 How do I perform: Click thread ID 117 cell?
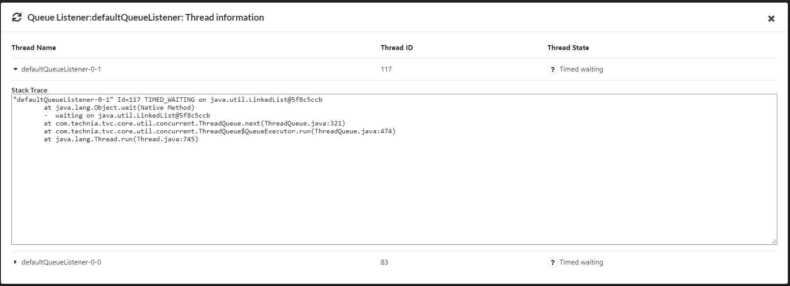click(x=386, y=69)
